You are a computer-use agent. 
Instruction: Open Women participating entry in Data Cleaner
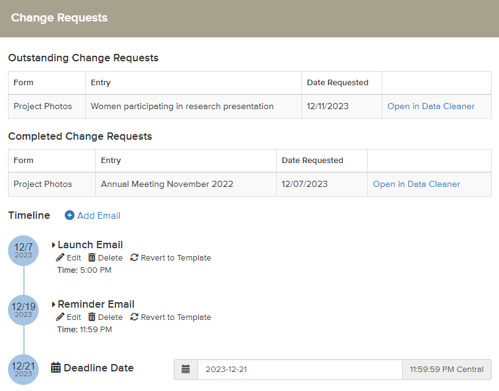431,107
